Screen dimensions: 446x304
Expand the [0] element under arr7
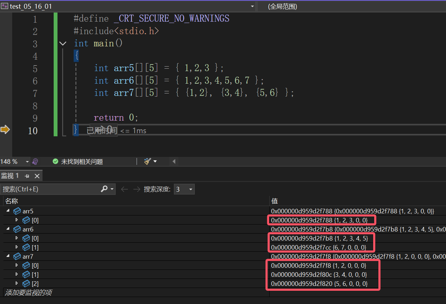(x=17, y=265)
